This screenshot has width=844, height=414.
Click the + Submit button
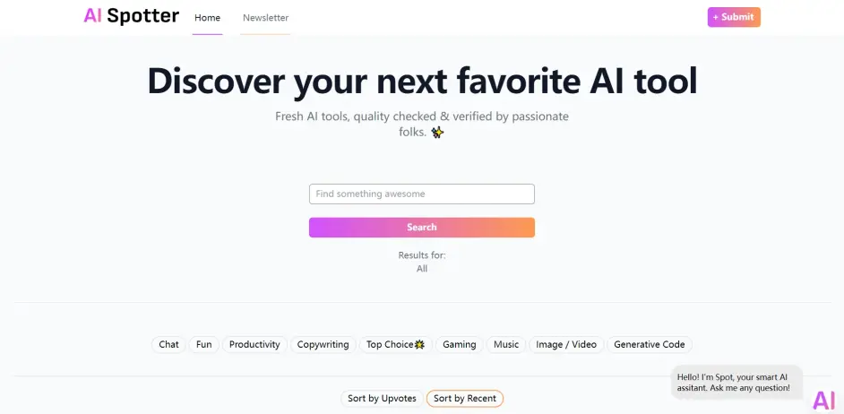[734, 17]
